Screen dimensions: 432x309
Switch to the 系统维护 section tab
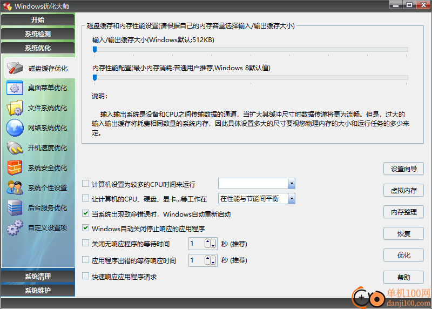point(38,290)
